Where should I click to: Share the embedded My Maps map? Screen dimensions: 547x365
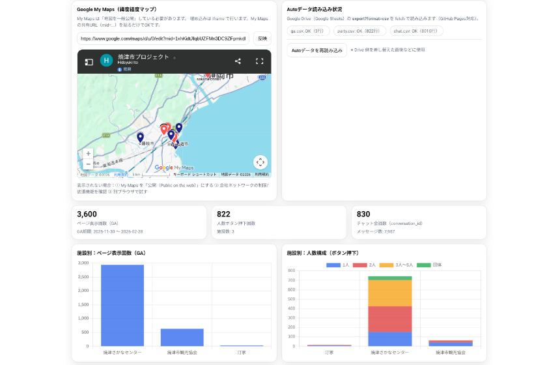(238, 61)
